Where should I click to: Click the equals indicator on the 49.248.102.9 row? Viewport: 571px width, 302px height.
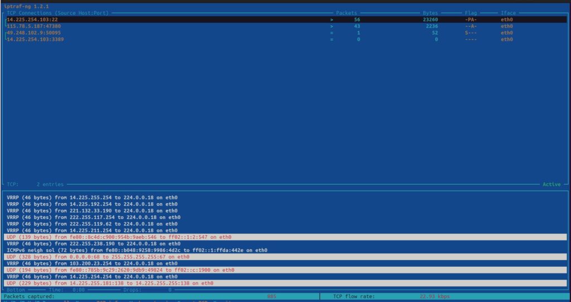coord(332,33)
